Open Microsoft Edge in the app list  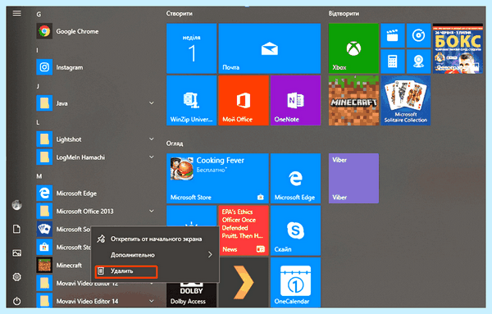tap(96, 193)
